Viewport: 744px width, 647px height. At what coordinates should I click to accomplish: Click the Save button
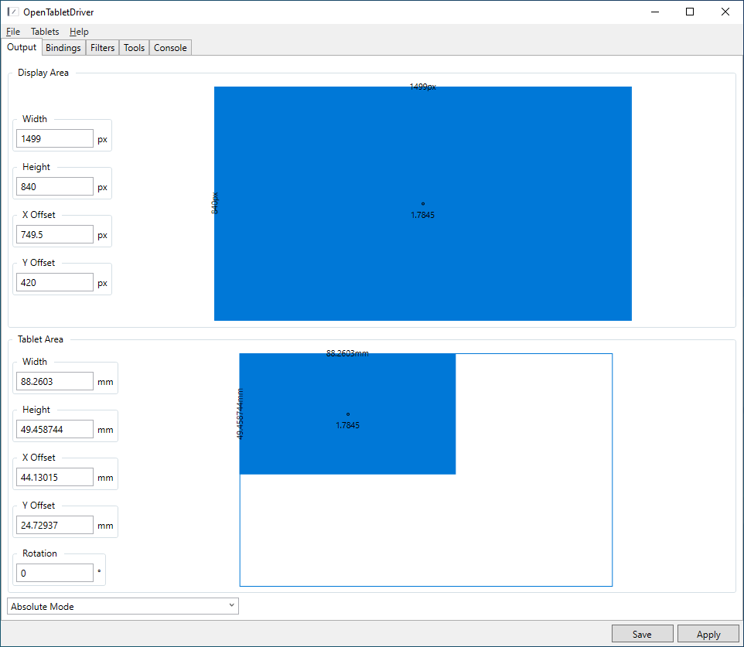pyautogui.click(x=642, y=634)
